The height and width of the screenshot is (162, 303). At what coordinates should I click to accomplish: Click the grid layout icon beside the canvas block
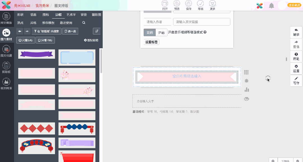[246, 72]
